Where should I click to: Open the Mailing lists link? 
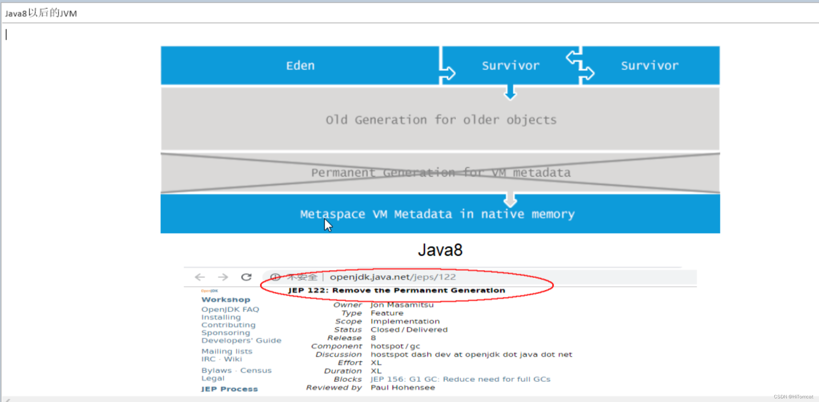tap(227, 351)
